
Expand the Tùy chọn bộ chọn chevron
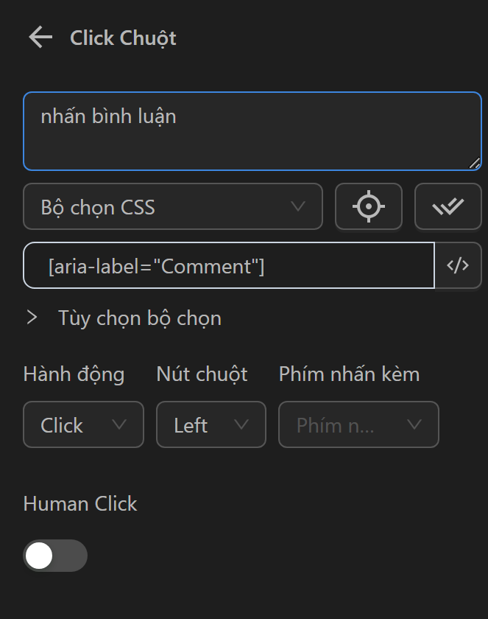32,318
